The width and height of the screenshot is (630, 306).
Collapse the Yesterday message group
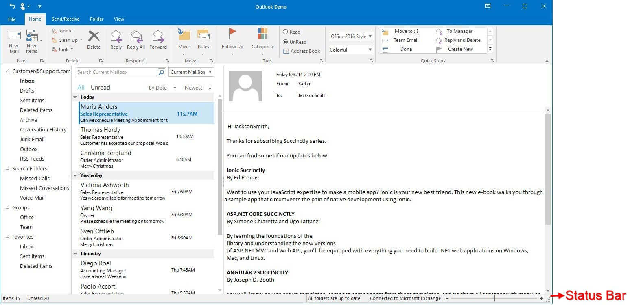click(x=75, y=176)
